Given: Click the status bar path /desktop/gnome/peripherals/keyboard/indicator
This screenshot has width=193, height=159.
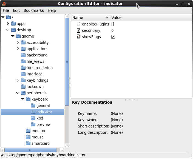Looking at the screenshot, I should click(43, 155).
